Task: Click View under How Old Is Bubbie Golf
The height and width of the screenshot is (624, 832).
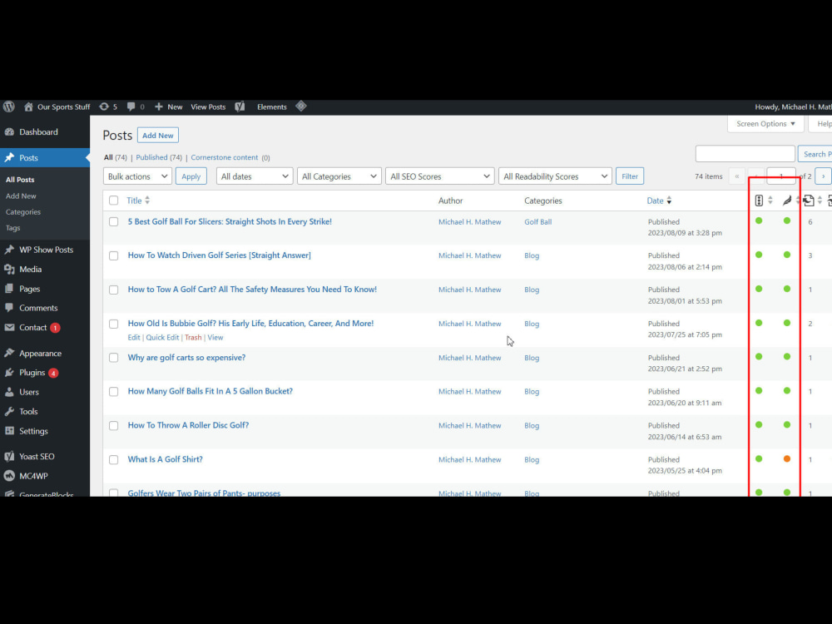Action: 215,338
